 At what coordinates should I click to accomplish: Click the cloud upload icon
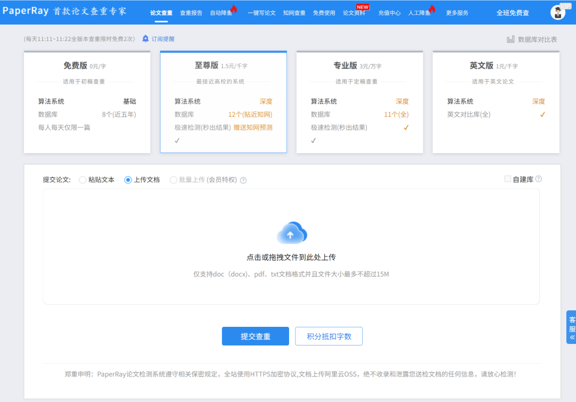[x=291, y=234]
